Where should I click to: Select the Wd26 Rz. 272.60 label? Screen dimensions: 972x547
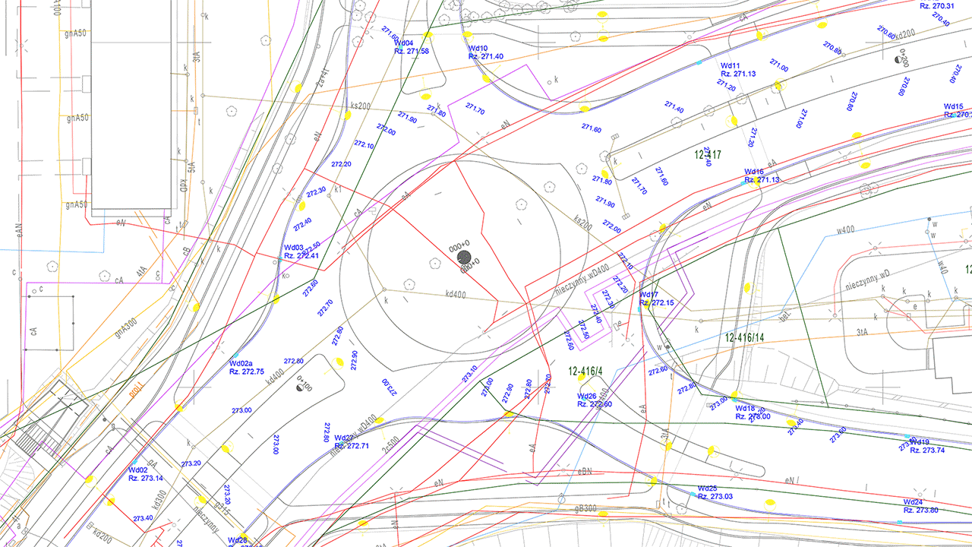tap(594, 400)
